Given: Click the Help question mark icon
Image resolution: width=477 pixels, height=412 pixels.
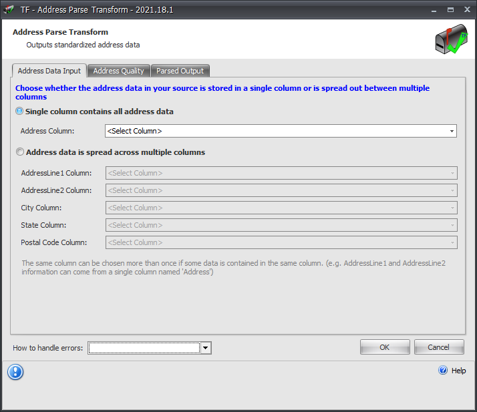Looking at the screenshot, I should point(443,370).
